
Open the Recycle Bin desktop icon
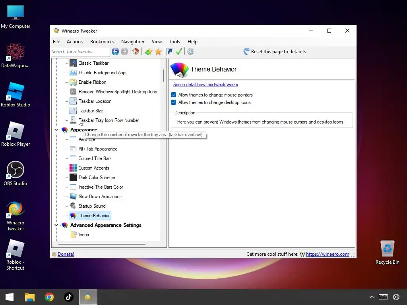[x=387, y=252]
